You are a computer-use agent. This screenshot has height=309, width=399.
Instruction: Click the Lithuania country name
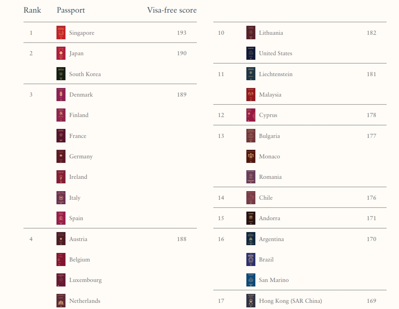(271, 33)
